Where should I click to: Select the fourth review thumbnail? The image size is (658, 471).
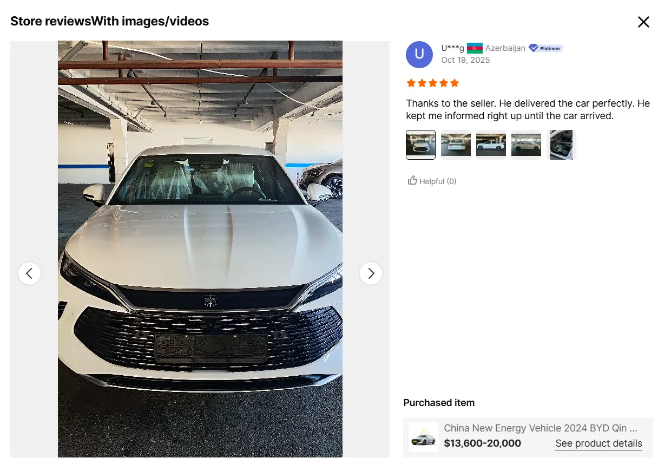pyautogui.click(x=526, y=145)
